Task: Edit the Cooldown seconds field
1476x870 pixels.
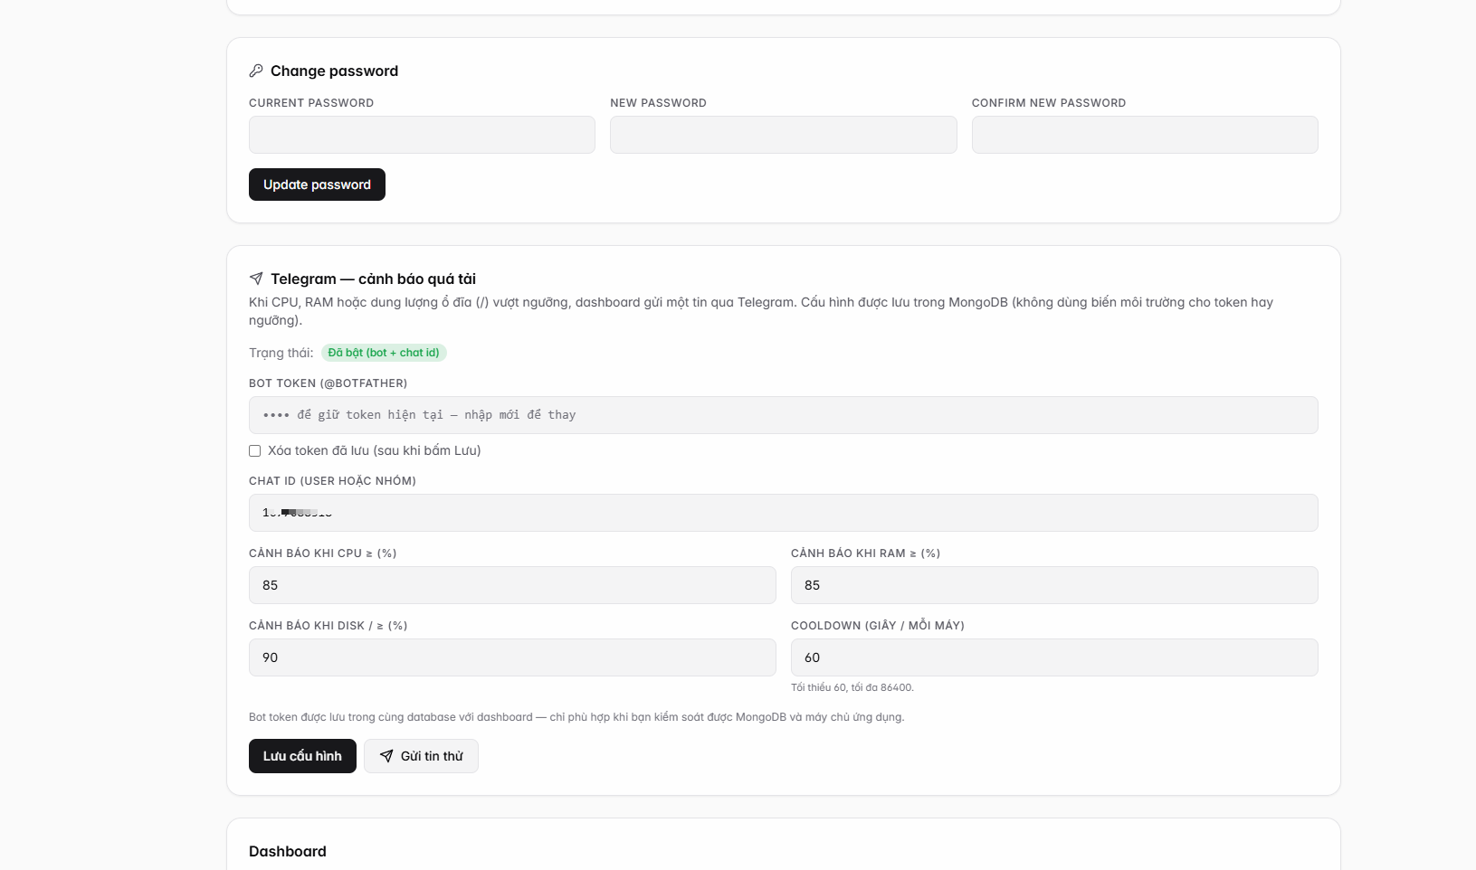Action: point(1054,657)
